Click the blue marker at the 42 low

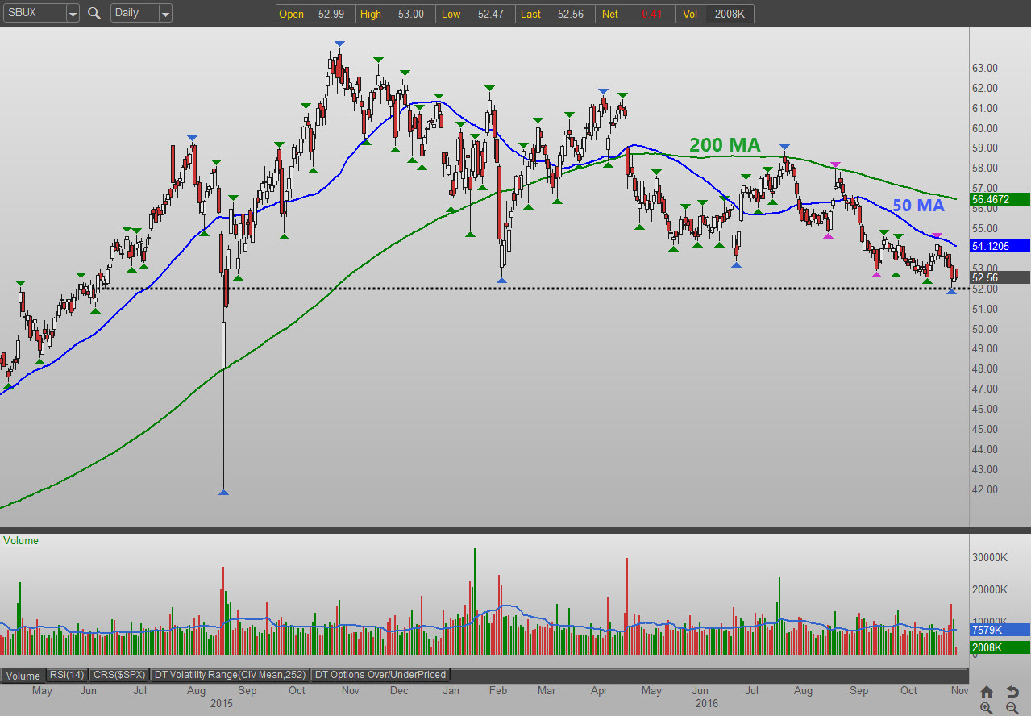coord(223,492)
